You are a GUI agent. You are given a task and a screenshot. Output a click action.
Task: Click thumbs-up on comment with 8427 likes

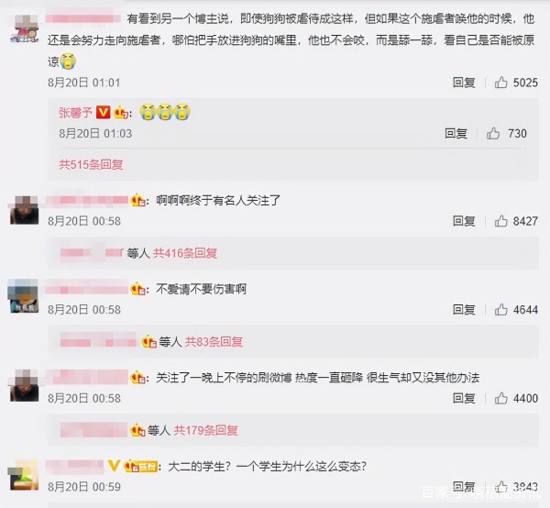tap(500, 221)
